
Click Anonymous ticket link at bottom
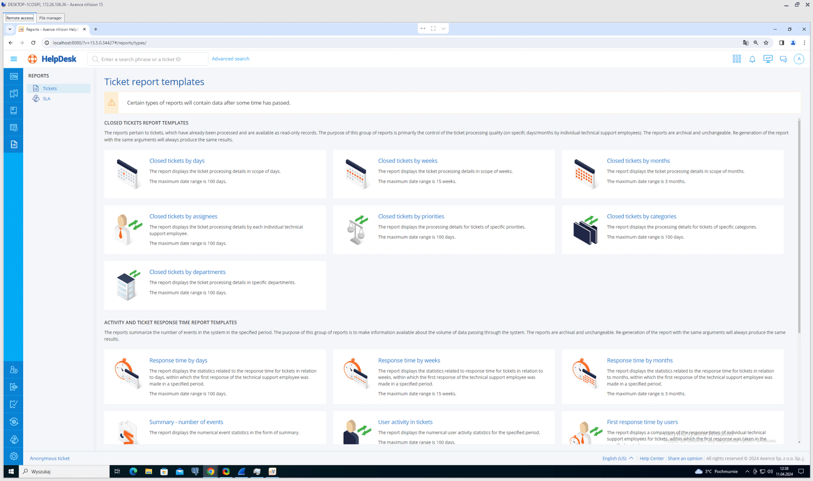click(x=50, y=458)
